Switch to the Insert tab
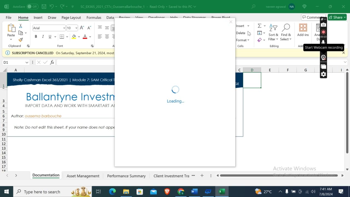The width and height of the screenshot is (350, 197). [x=38, y=18]
